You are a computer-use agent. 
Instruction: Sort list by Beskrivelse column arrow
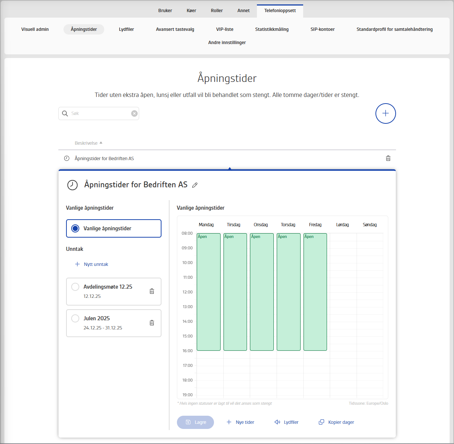pyautogui.click(x=101, y=143)
